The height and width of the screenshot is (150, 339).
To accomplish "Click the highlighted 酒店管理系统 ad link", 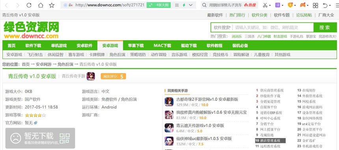I will (x=270, y=141).
